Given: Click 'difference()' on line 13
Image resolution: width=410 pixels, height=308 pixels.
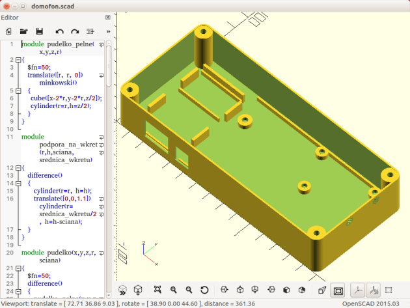Looking at the screenshot, I should click(45, 175).
